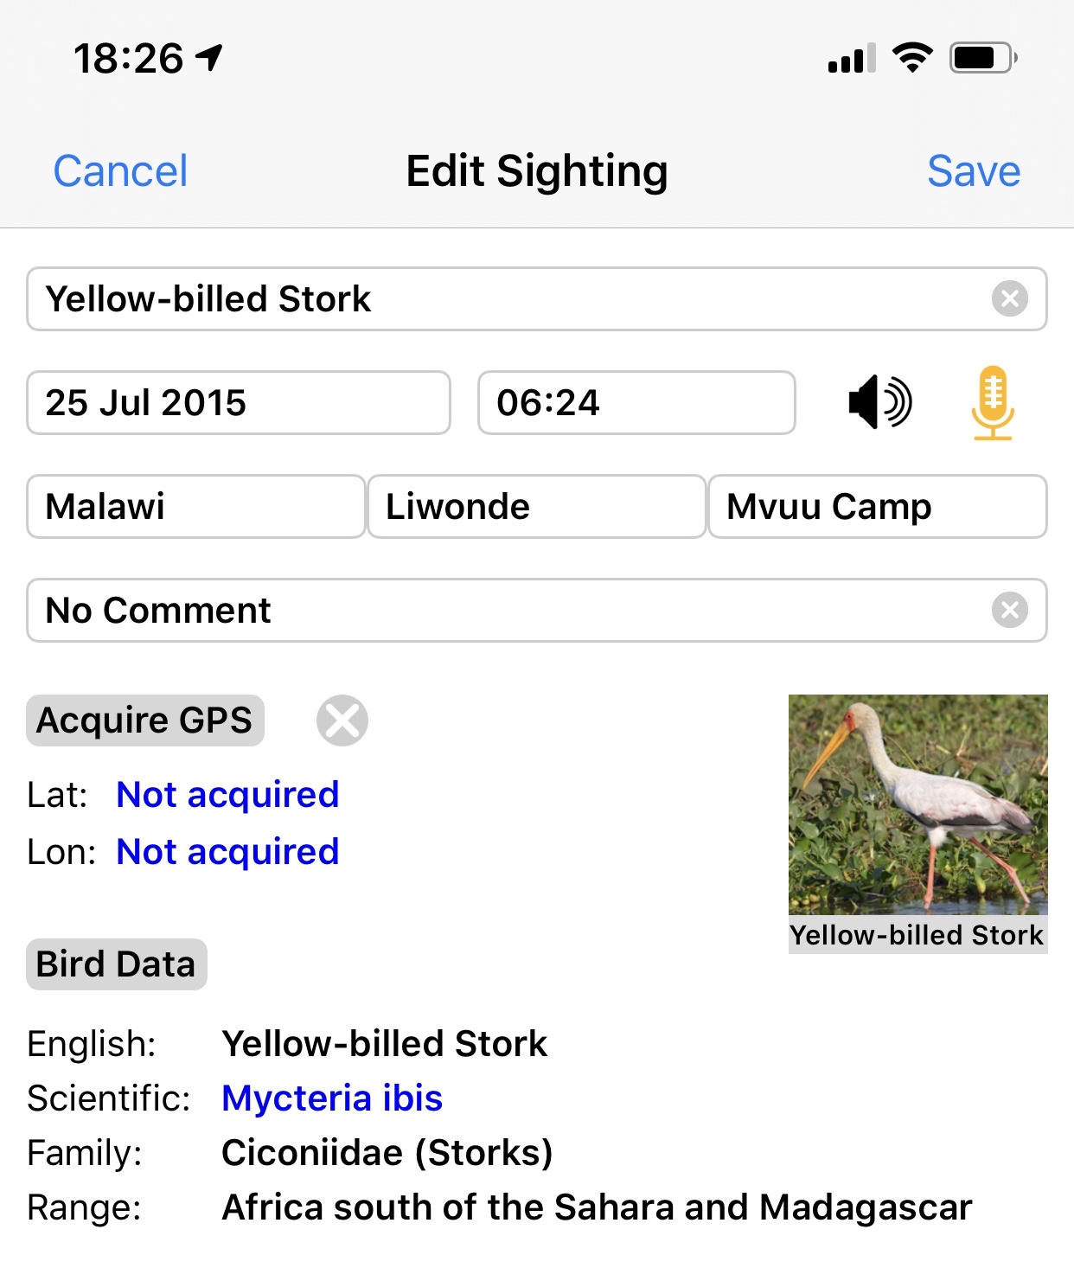Save the sighting
This screenshot has height=1268, width=1074.
tap(974, 171)
